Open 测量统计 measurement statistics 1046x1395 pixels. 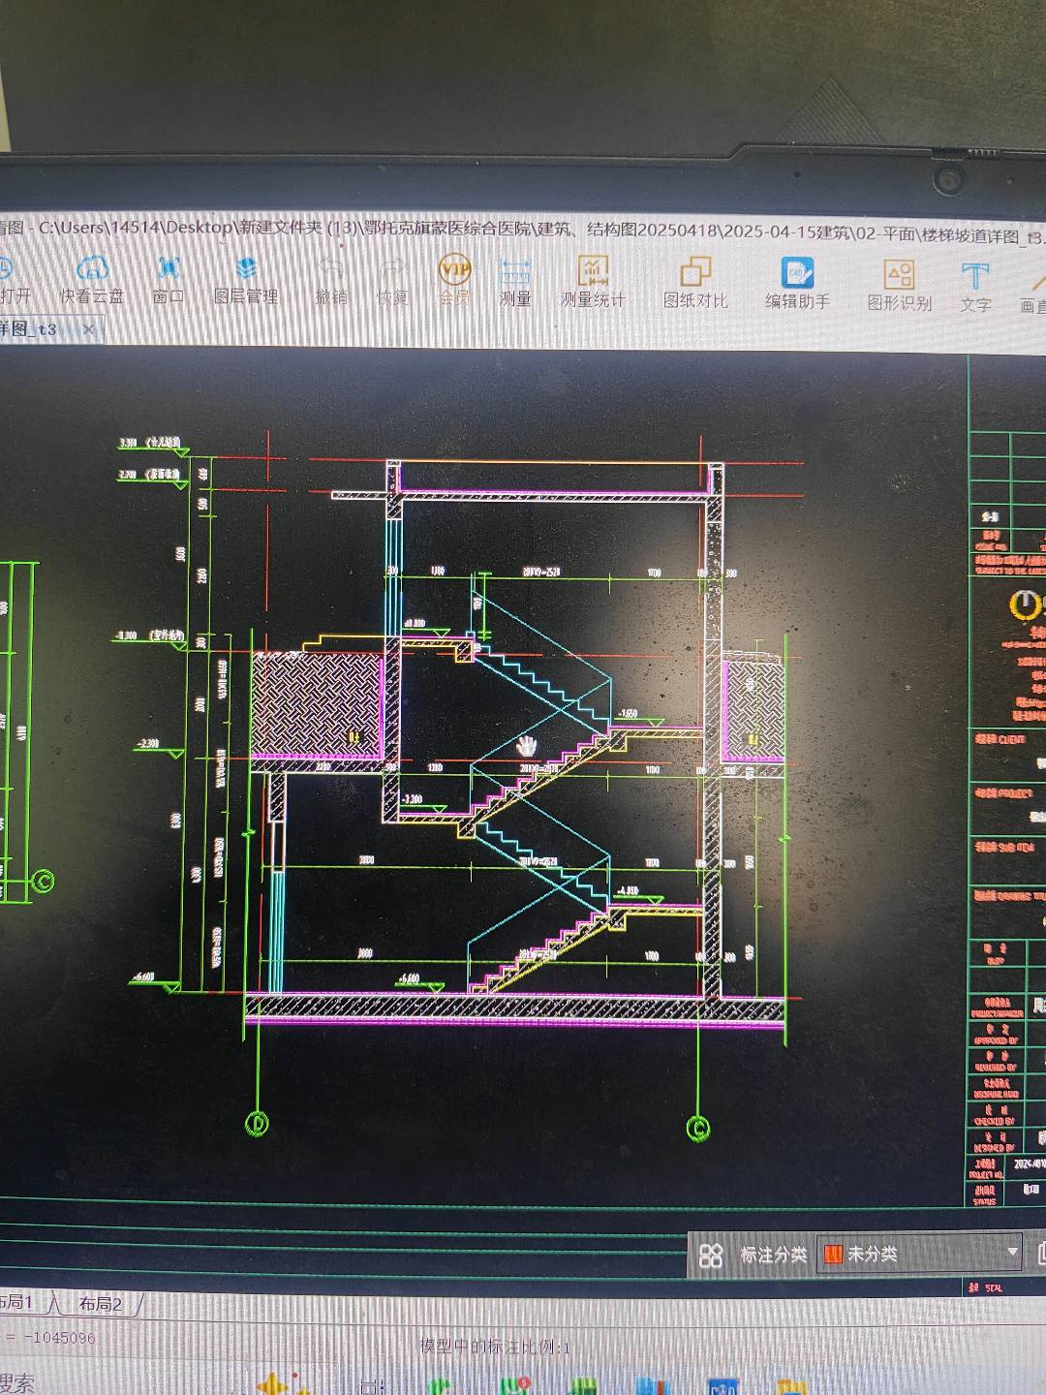(593, 283)
